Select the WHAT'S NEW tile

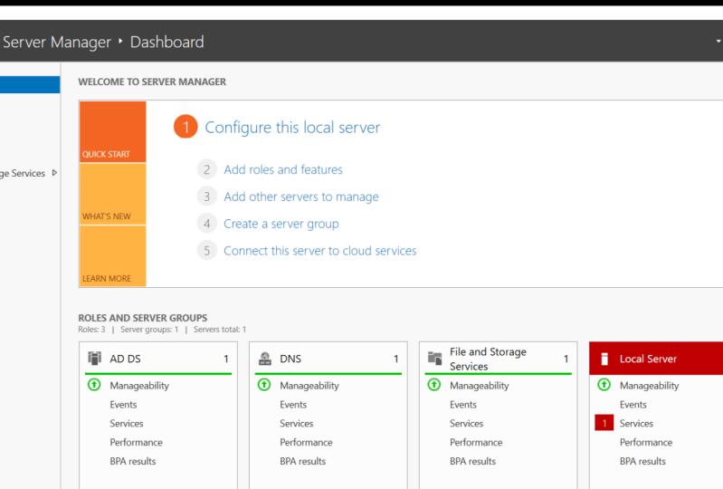click(112, 194)
